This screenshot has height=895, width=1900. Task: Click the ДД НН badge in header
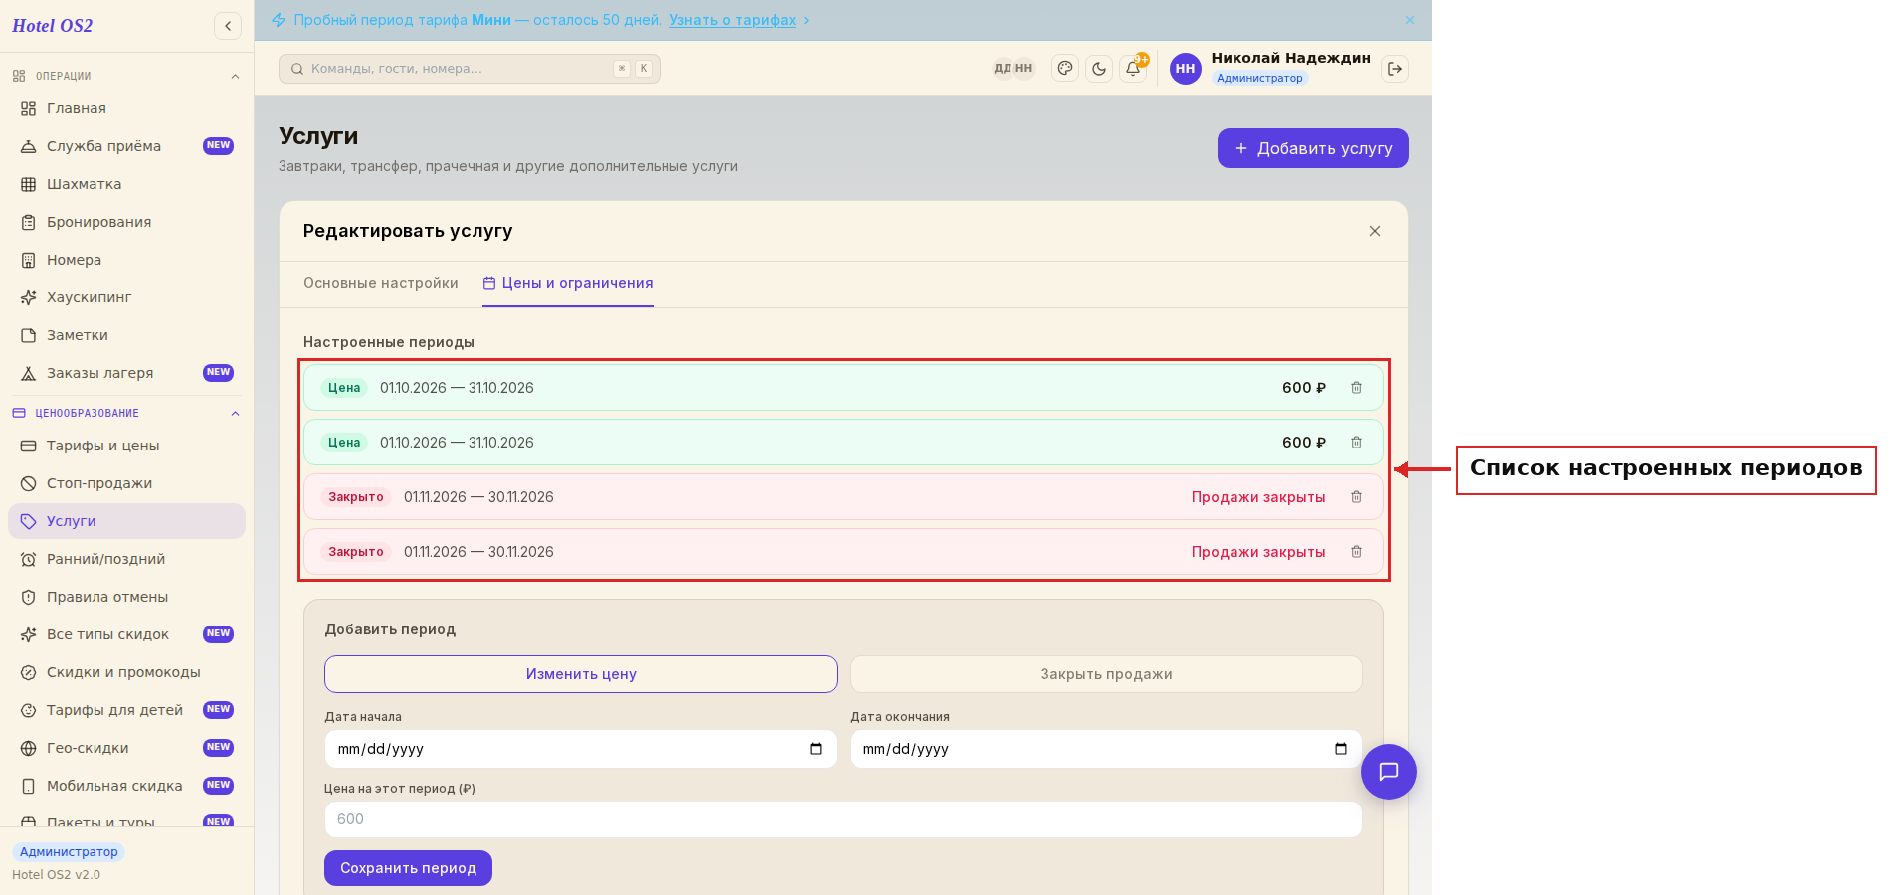(x=1013, y=69)
